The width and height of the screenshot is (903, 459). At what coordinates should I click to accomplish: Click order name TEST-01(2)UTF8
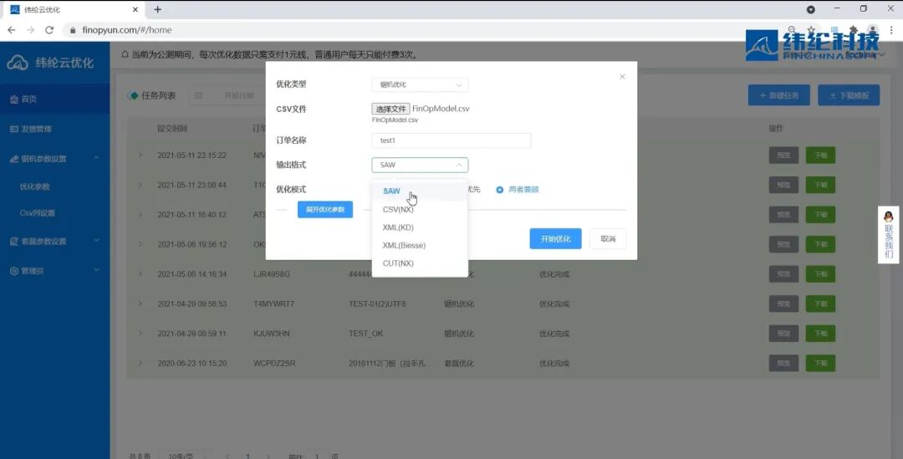tap(377, 304)
